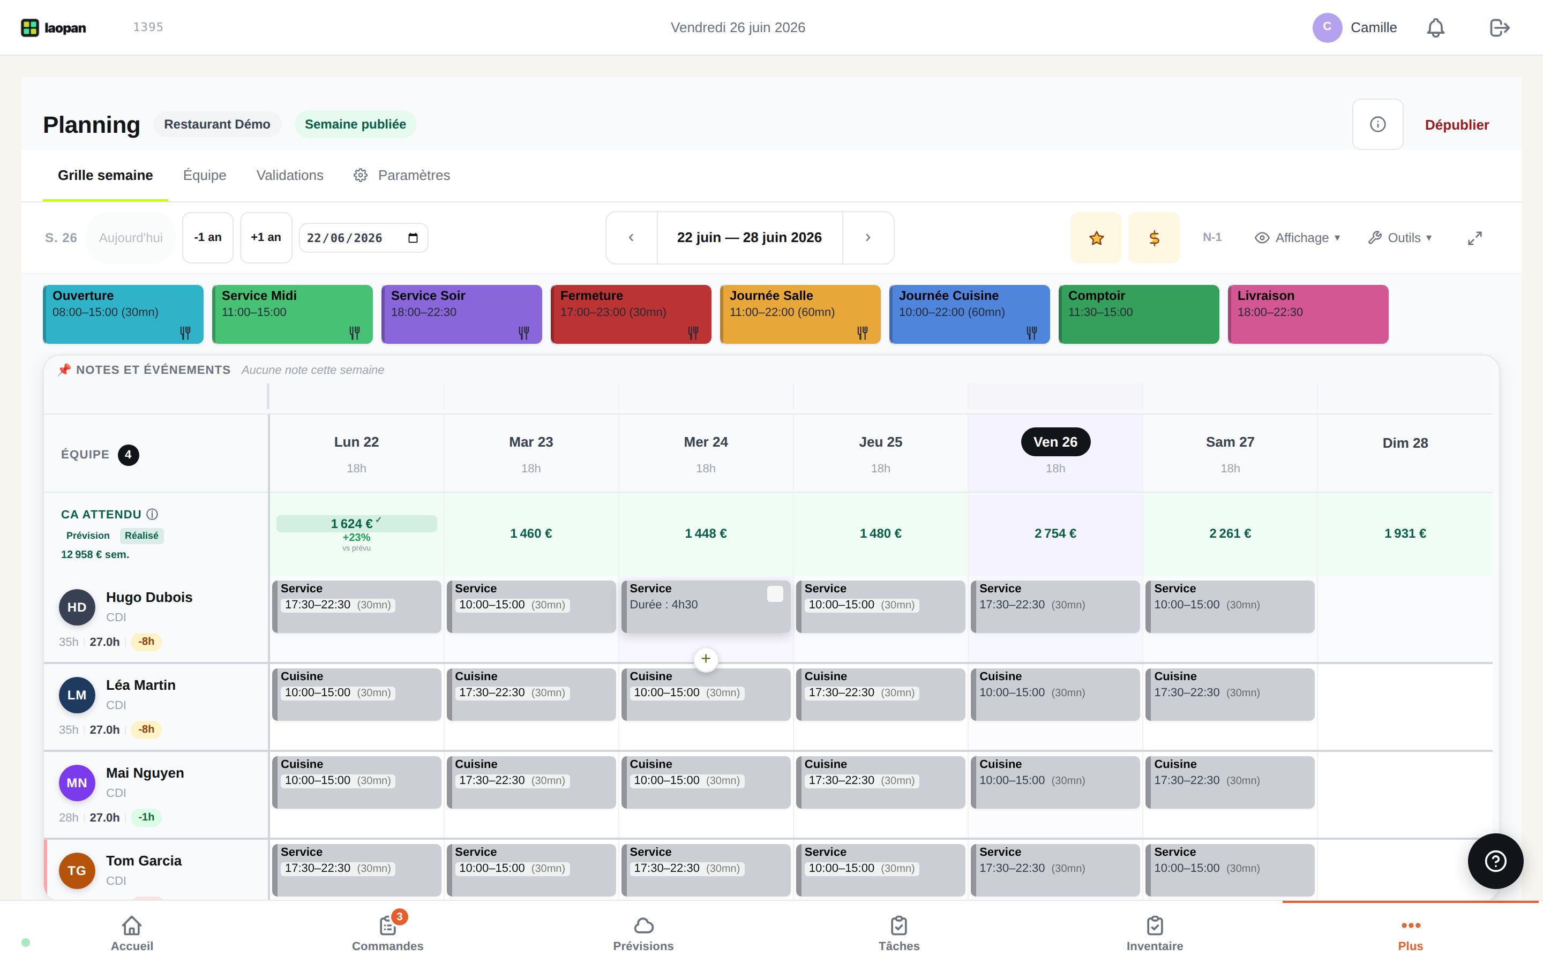The image size is (1543, 964).
Task: Select the Journée Cuisine shift template
Action: pos(970,314)
